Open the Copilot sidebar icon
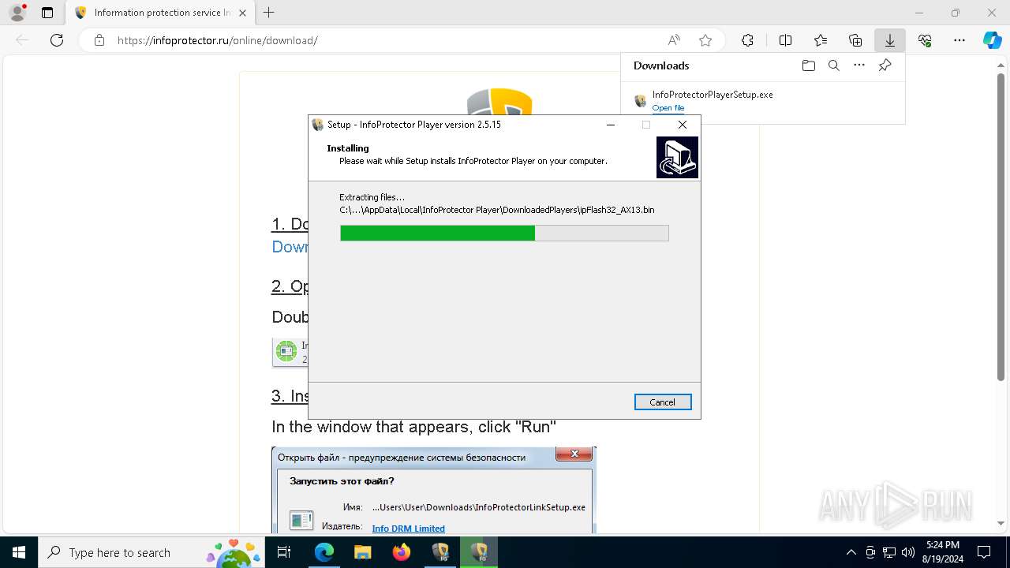The width and height of the screenshot is (1010, 568). pos(993,40)
